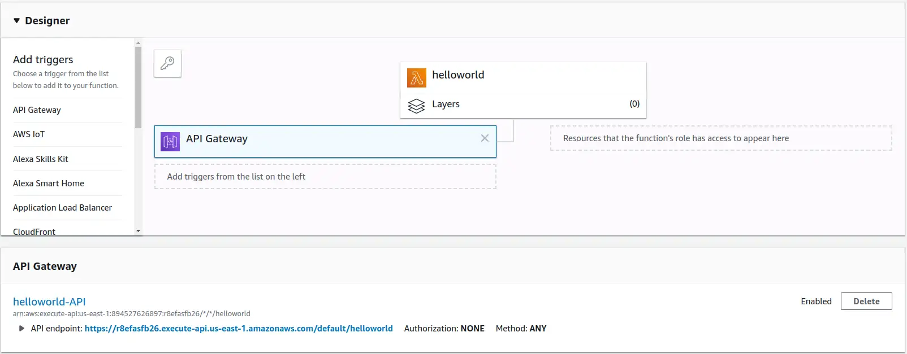This screenshot has width=907, height=354.
Task: Expand the API endpoint details triangle
Action: tap(21, 329)
